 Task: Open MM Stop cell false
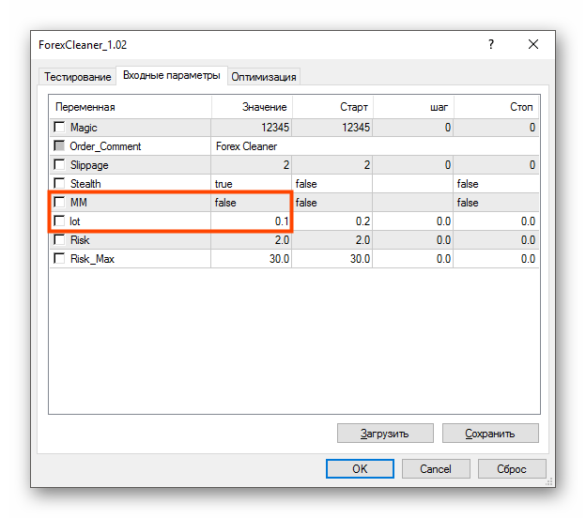click(496, 203)
